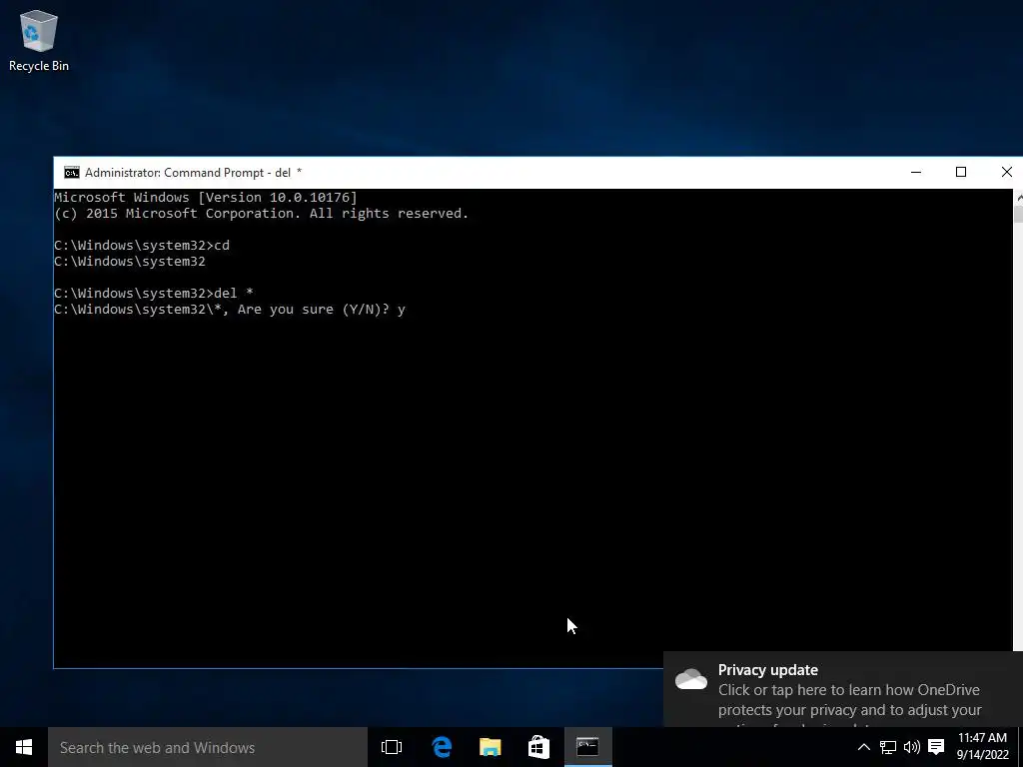Screen dimensions: 1023x767
Task: Click the 'del *' command line text
Action: pyautogui.click(x=153, y=293)
